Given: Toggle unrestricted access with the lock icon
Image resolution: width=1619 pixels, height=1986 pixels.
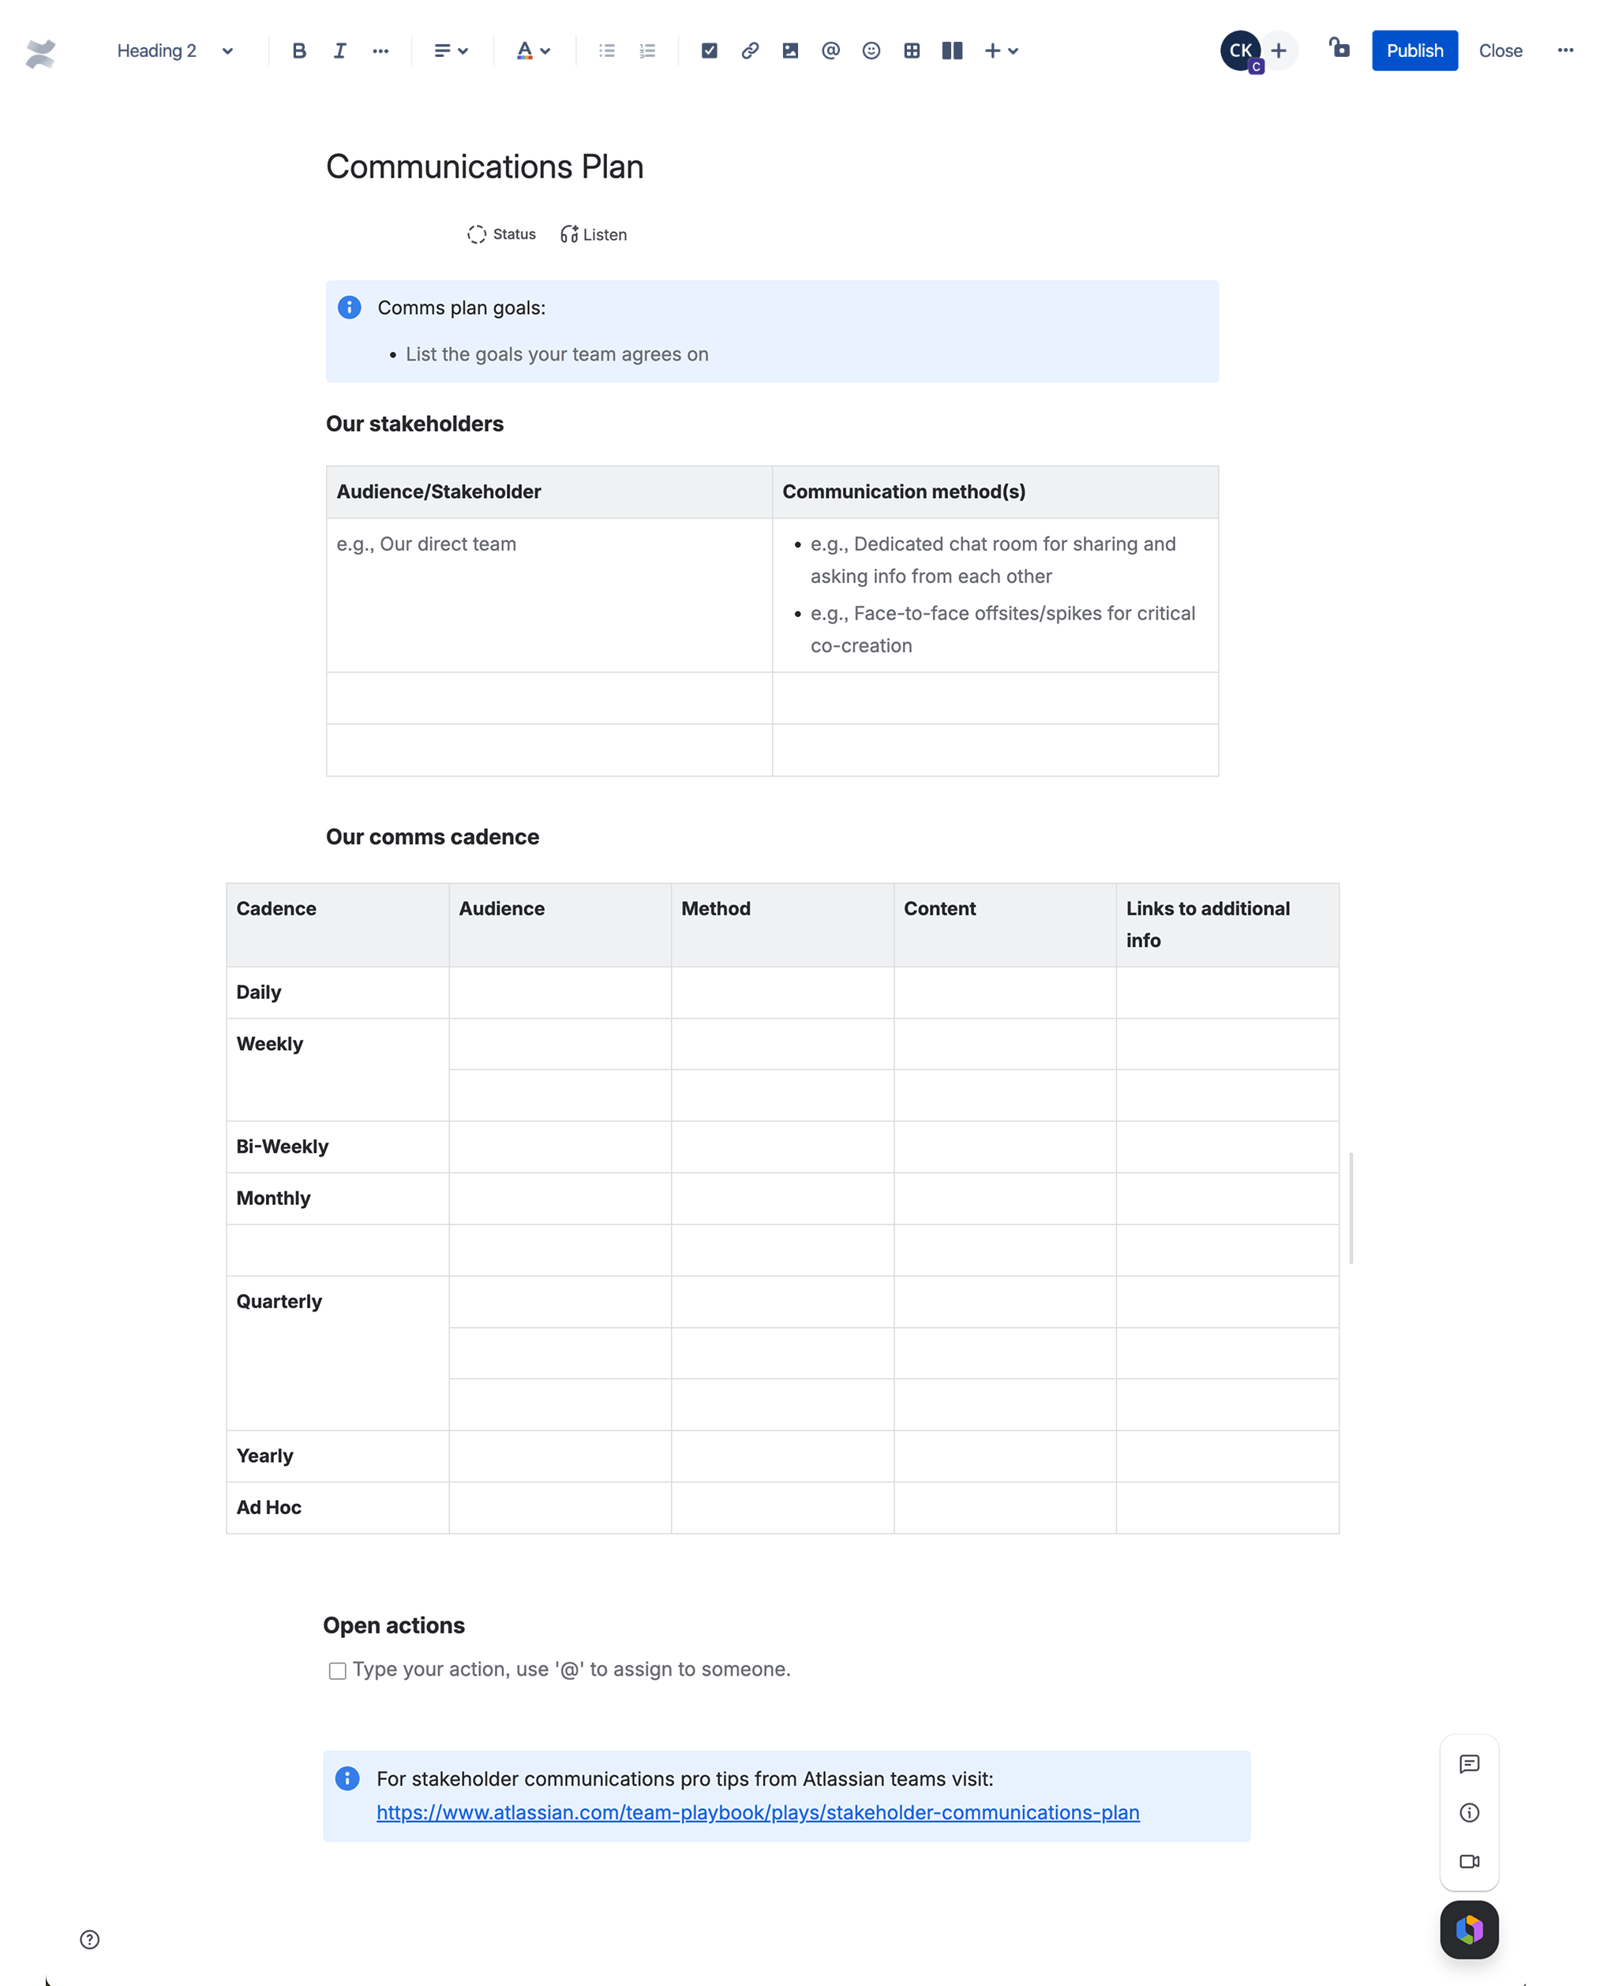Looking at the screenshot, I should click(x=1340, y=50).
